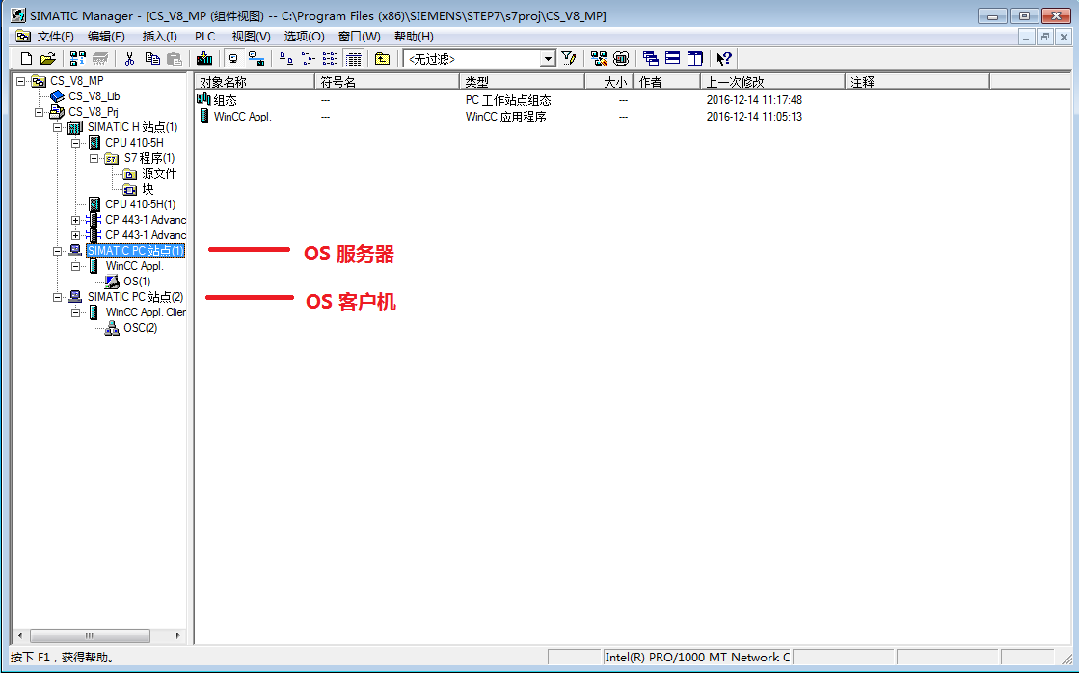Open the 文件(F) menu

[56, 37]
